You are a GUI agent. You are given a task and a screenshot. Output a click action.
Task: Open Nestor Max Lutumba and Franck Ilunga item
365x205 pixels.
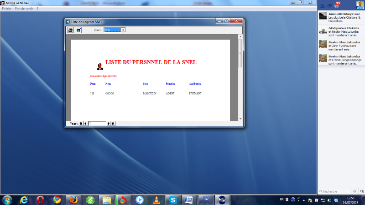pyautogui.click(x=341, y=60)
